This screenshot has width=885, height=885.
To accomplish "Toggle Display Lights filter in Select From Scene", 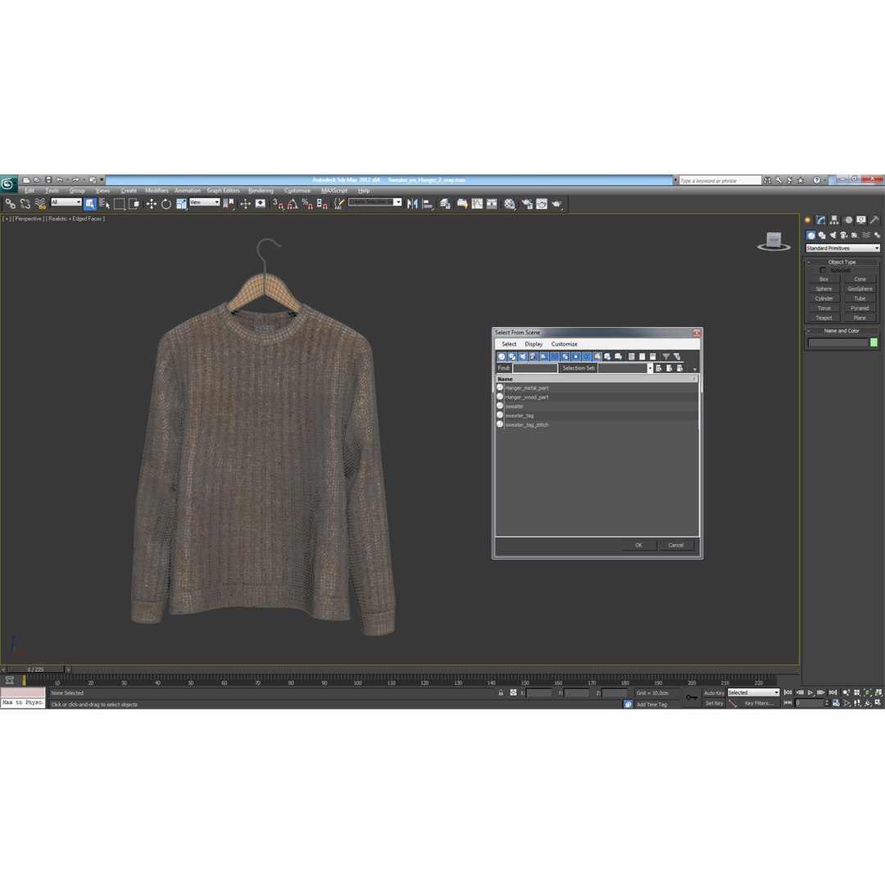I will (523, 356).
